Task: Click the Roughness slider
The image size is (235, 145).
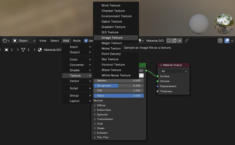Action: pos(119,86)
